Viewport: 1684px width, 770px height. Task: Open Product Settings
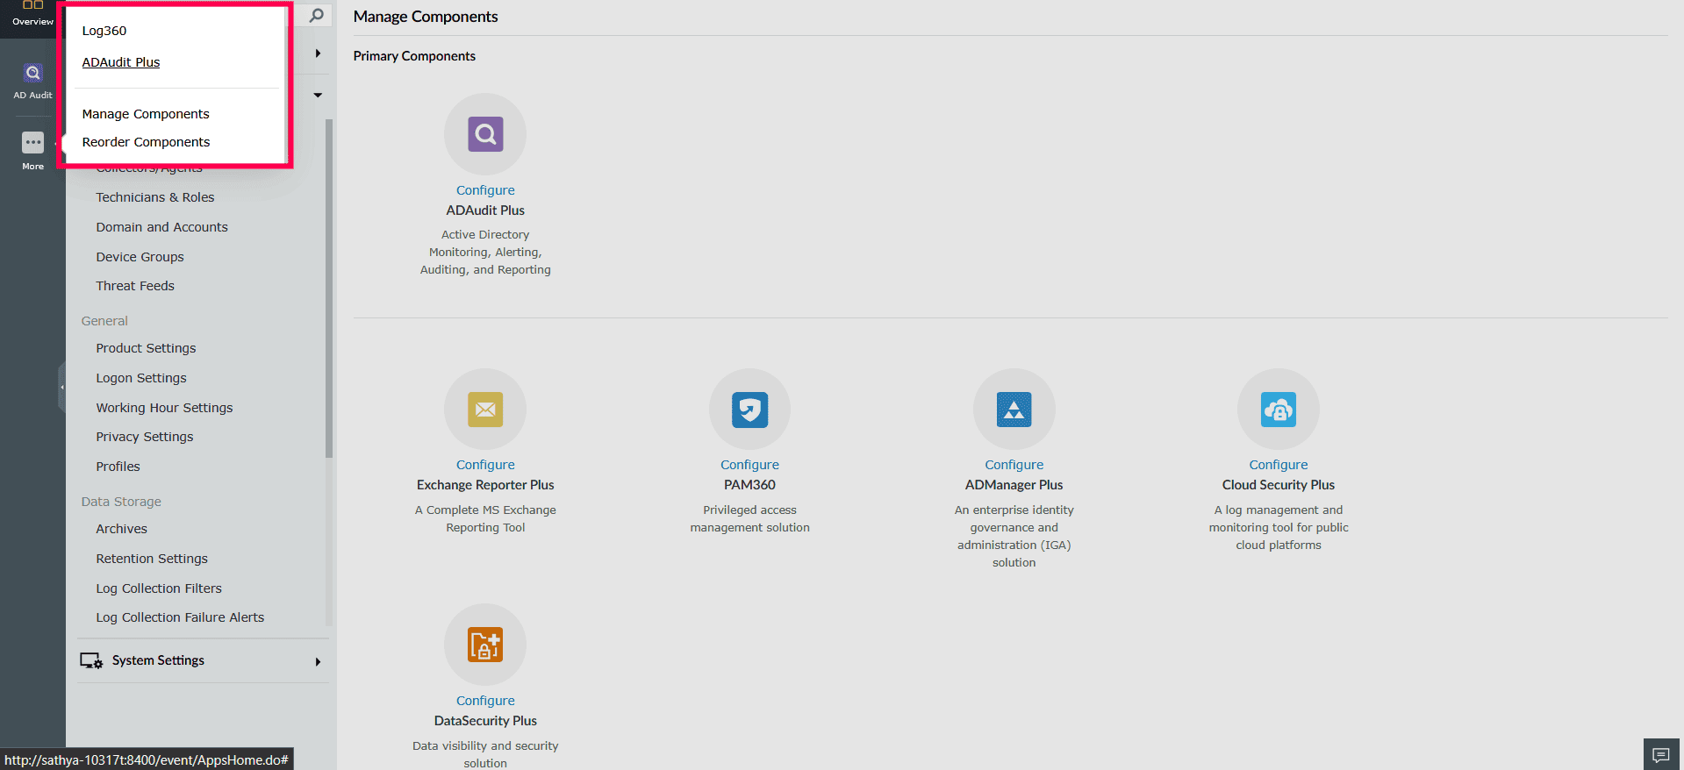pos(146,348)
